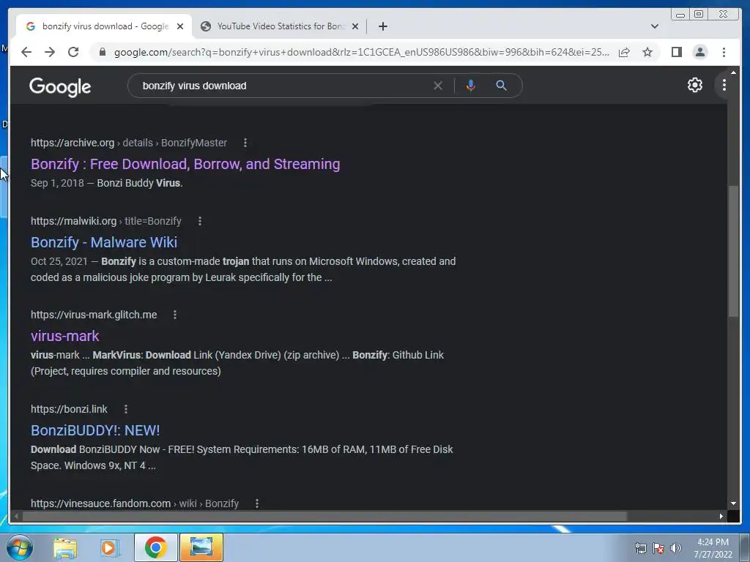View site info via the padlock icon
This screenshot has height=562, width=750.
click(102, 52)
